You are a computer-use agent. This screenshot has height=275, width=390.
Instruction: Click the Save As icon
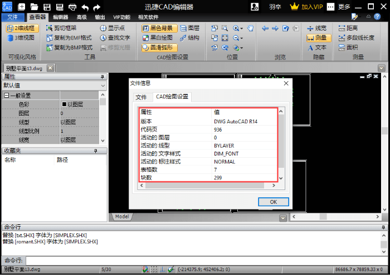[x=60, y=7]
